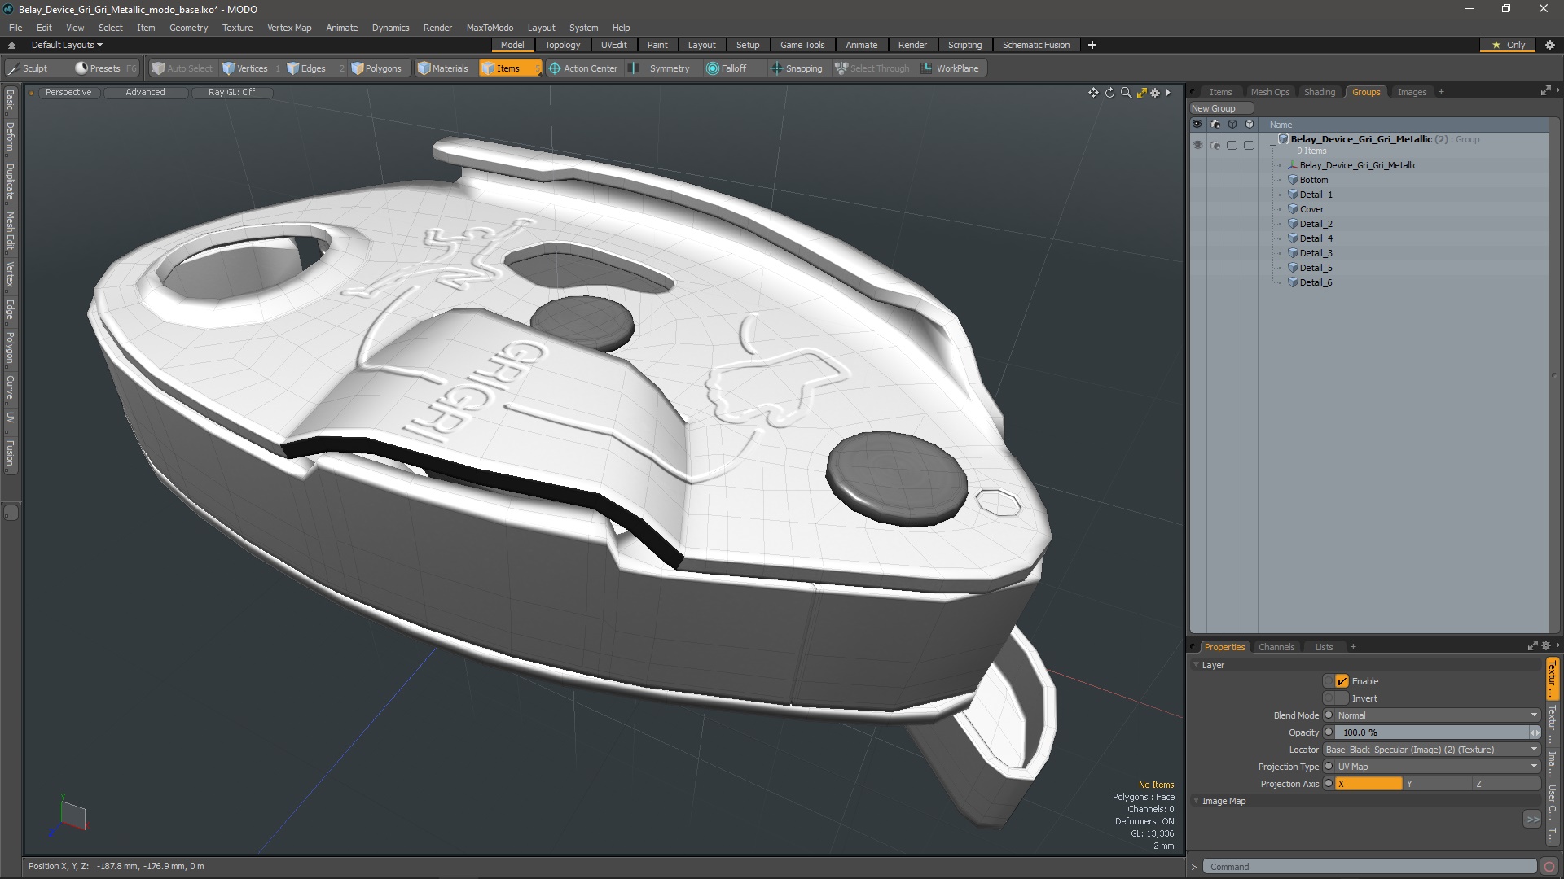Open the Perspective view type dropdown

coord(68,93)
